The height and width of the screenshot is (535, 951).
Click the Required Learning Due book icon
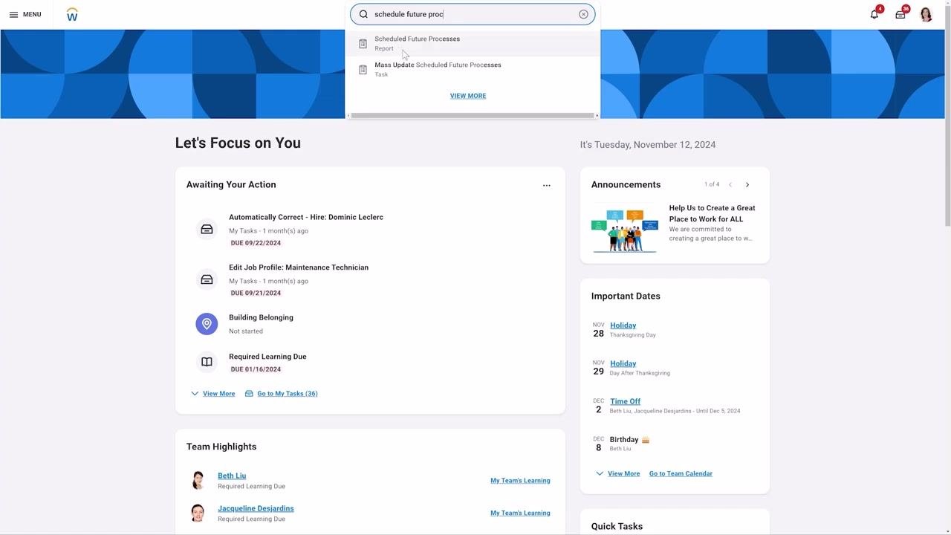coord(207,362)
